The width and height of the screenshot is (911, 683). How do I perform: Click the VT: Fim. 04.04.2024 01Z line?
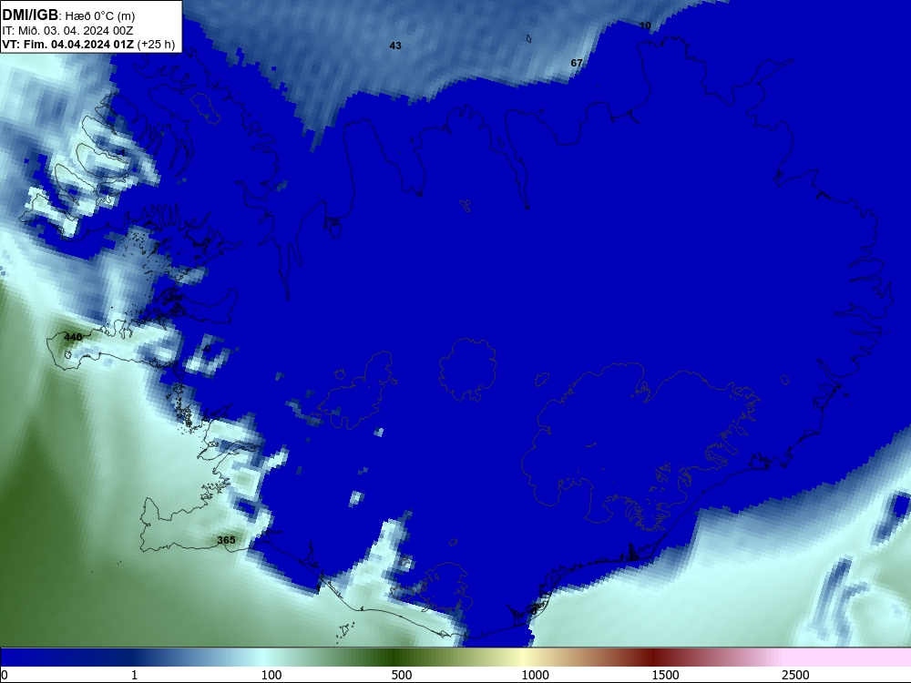coord(68,45)
